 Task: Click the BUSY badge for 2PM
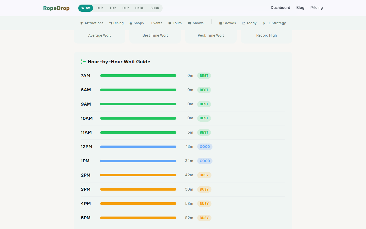coord(204,175)
